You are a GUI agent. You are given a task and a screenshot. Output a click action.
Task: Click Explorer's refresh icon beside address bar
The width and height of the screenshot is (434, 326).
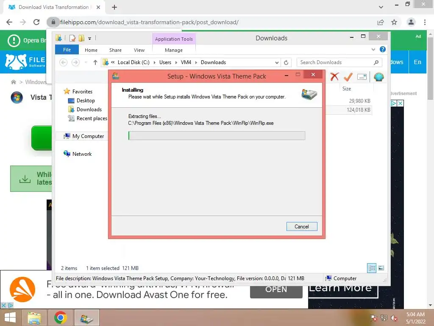286,63
